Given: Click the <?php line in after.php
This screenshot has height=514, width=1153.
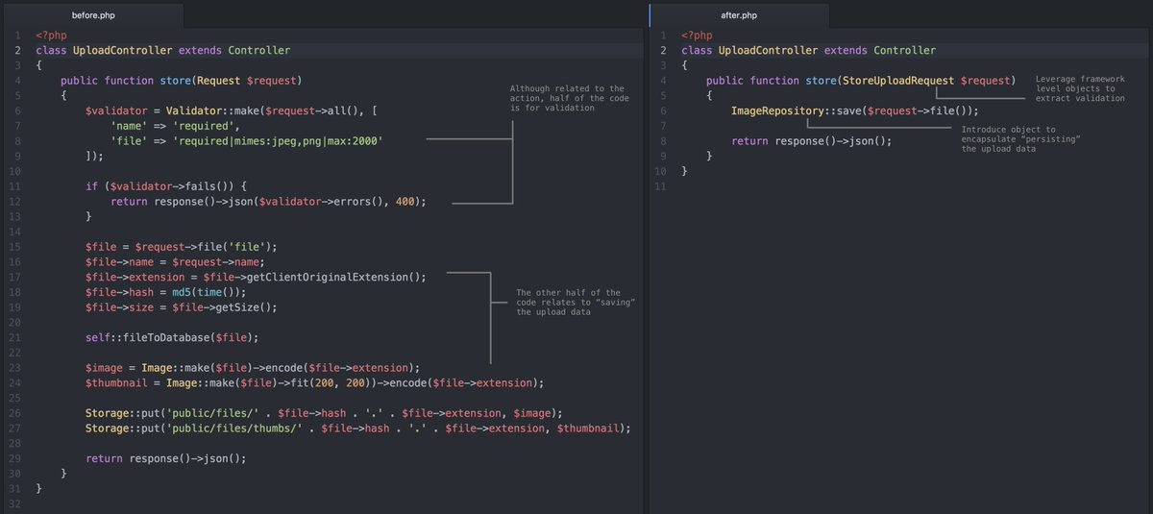Looking at the screenshot, I should point(698,36).
